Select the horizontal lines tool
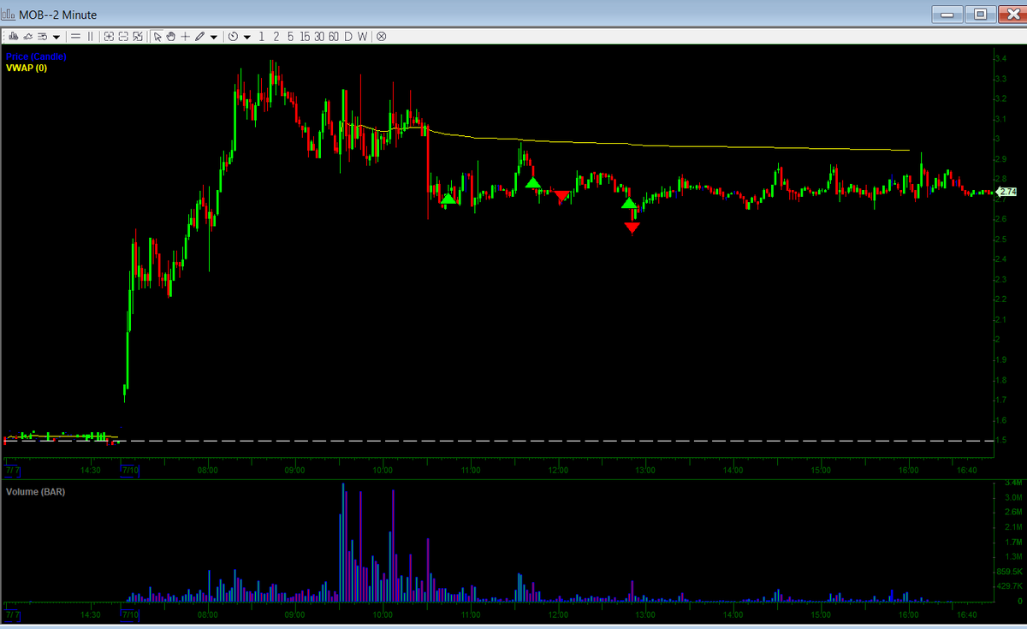The height and width of the screenshot is (629, 1027). tap(75, 37)
